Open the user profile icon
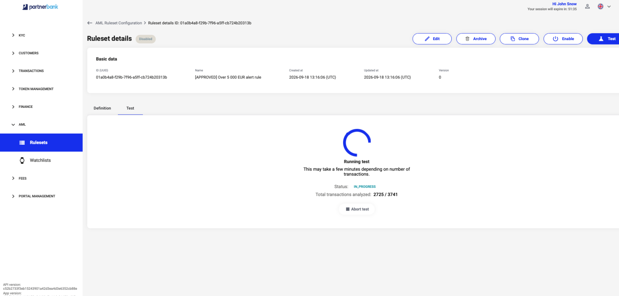The height and width of the screenshot is (296, 619). (x=587, y=7)
